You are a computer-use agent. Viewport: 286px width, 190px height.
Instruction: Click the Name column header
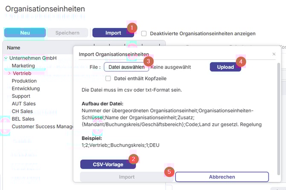coord(14,48)
